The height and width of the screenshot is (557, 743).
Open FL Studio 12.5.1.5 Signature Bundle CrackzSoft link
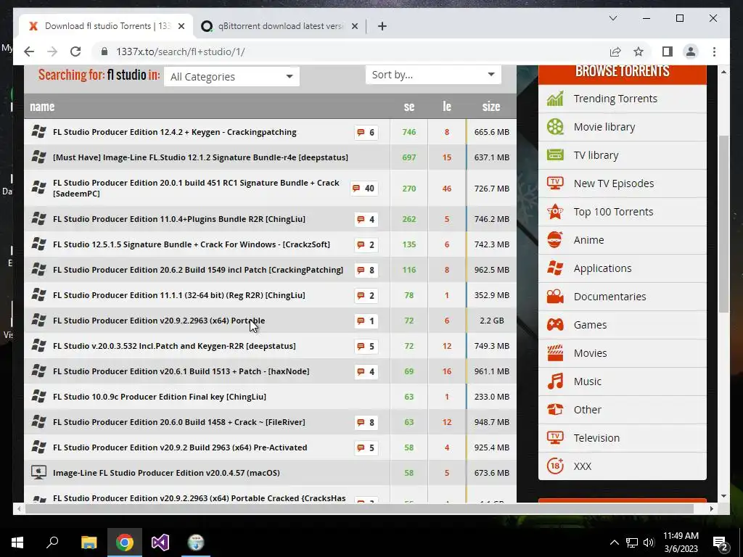click(x=192, y=244)
